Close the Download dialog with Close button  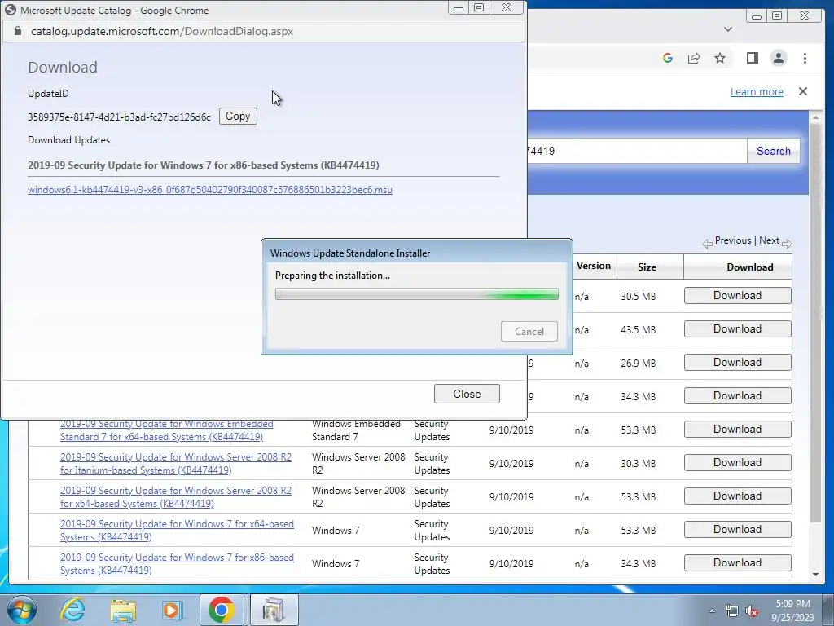(467, 394)
